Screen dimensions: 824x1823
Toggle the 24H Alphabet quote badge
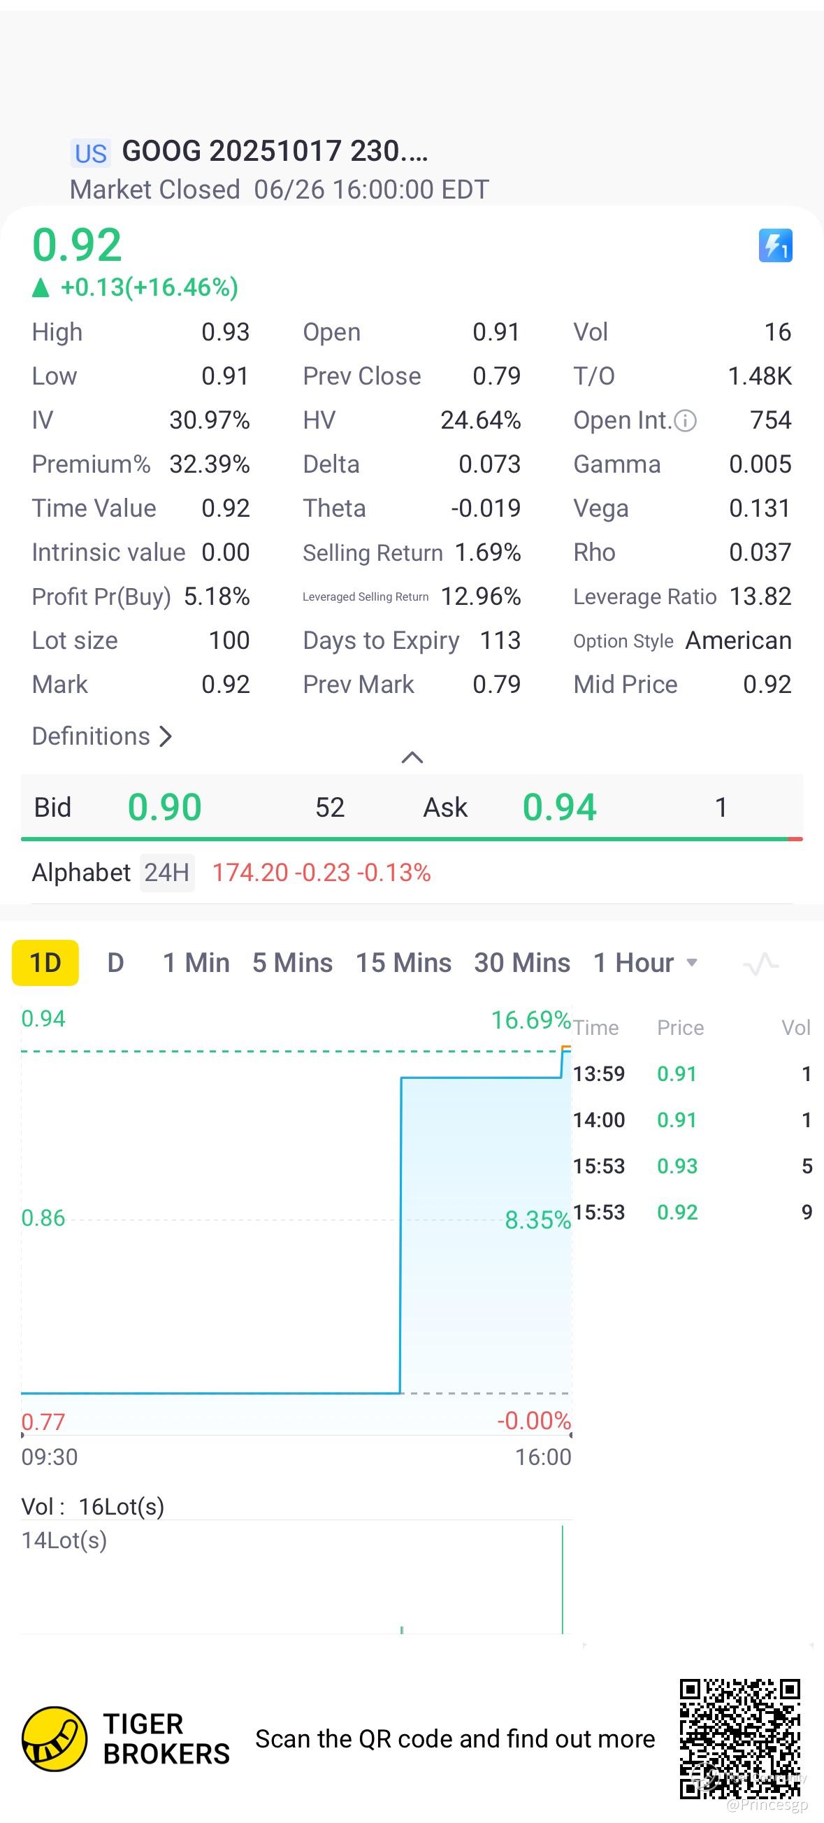[x=167, y=873]
